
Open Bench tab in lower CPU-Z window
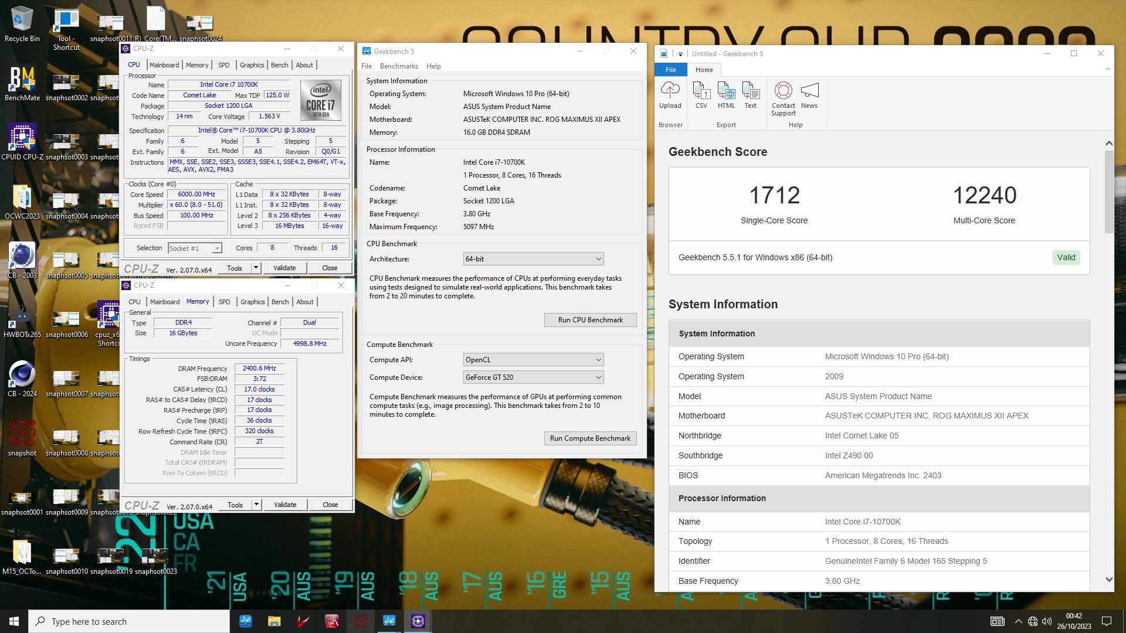click(x=280, y=302)
